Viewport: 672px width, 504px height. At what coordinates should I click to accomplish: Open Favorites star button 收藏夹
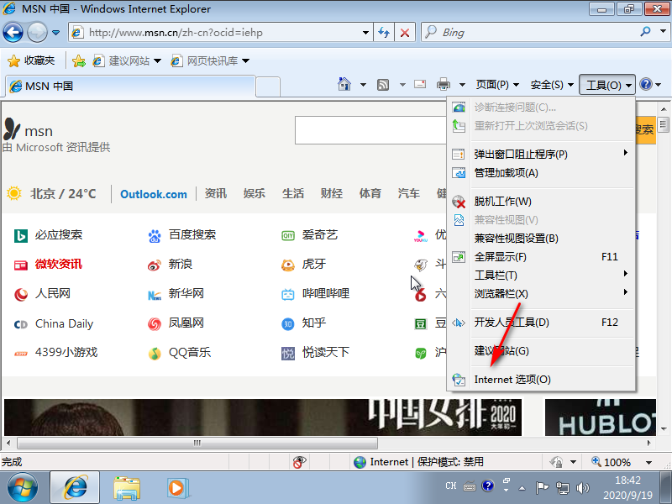31,60
